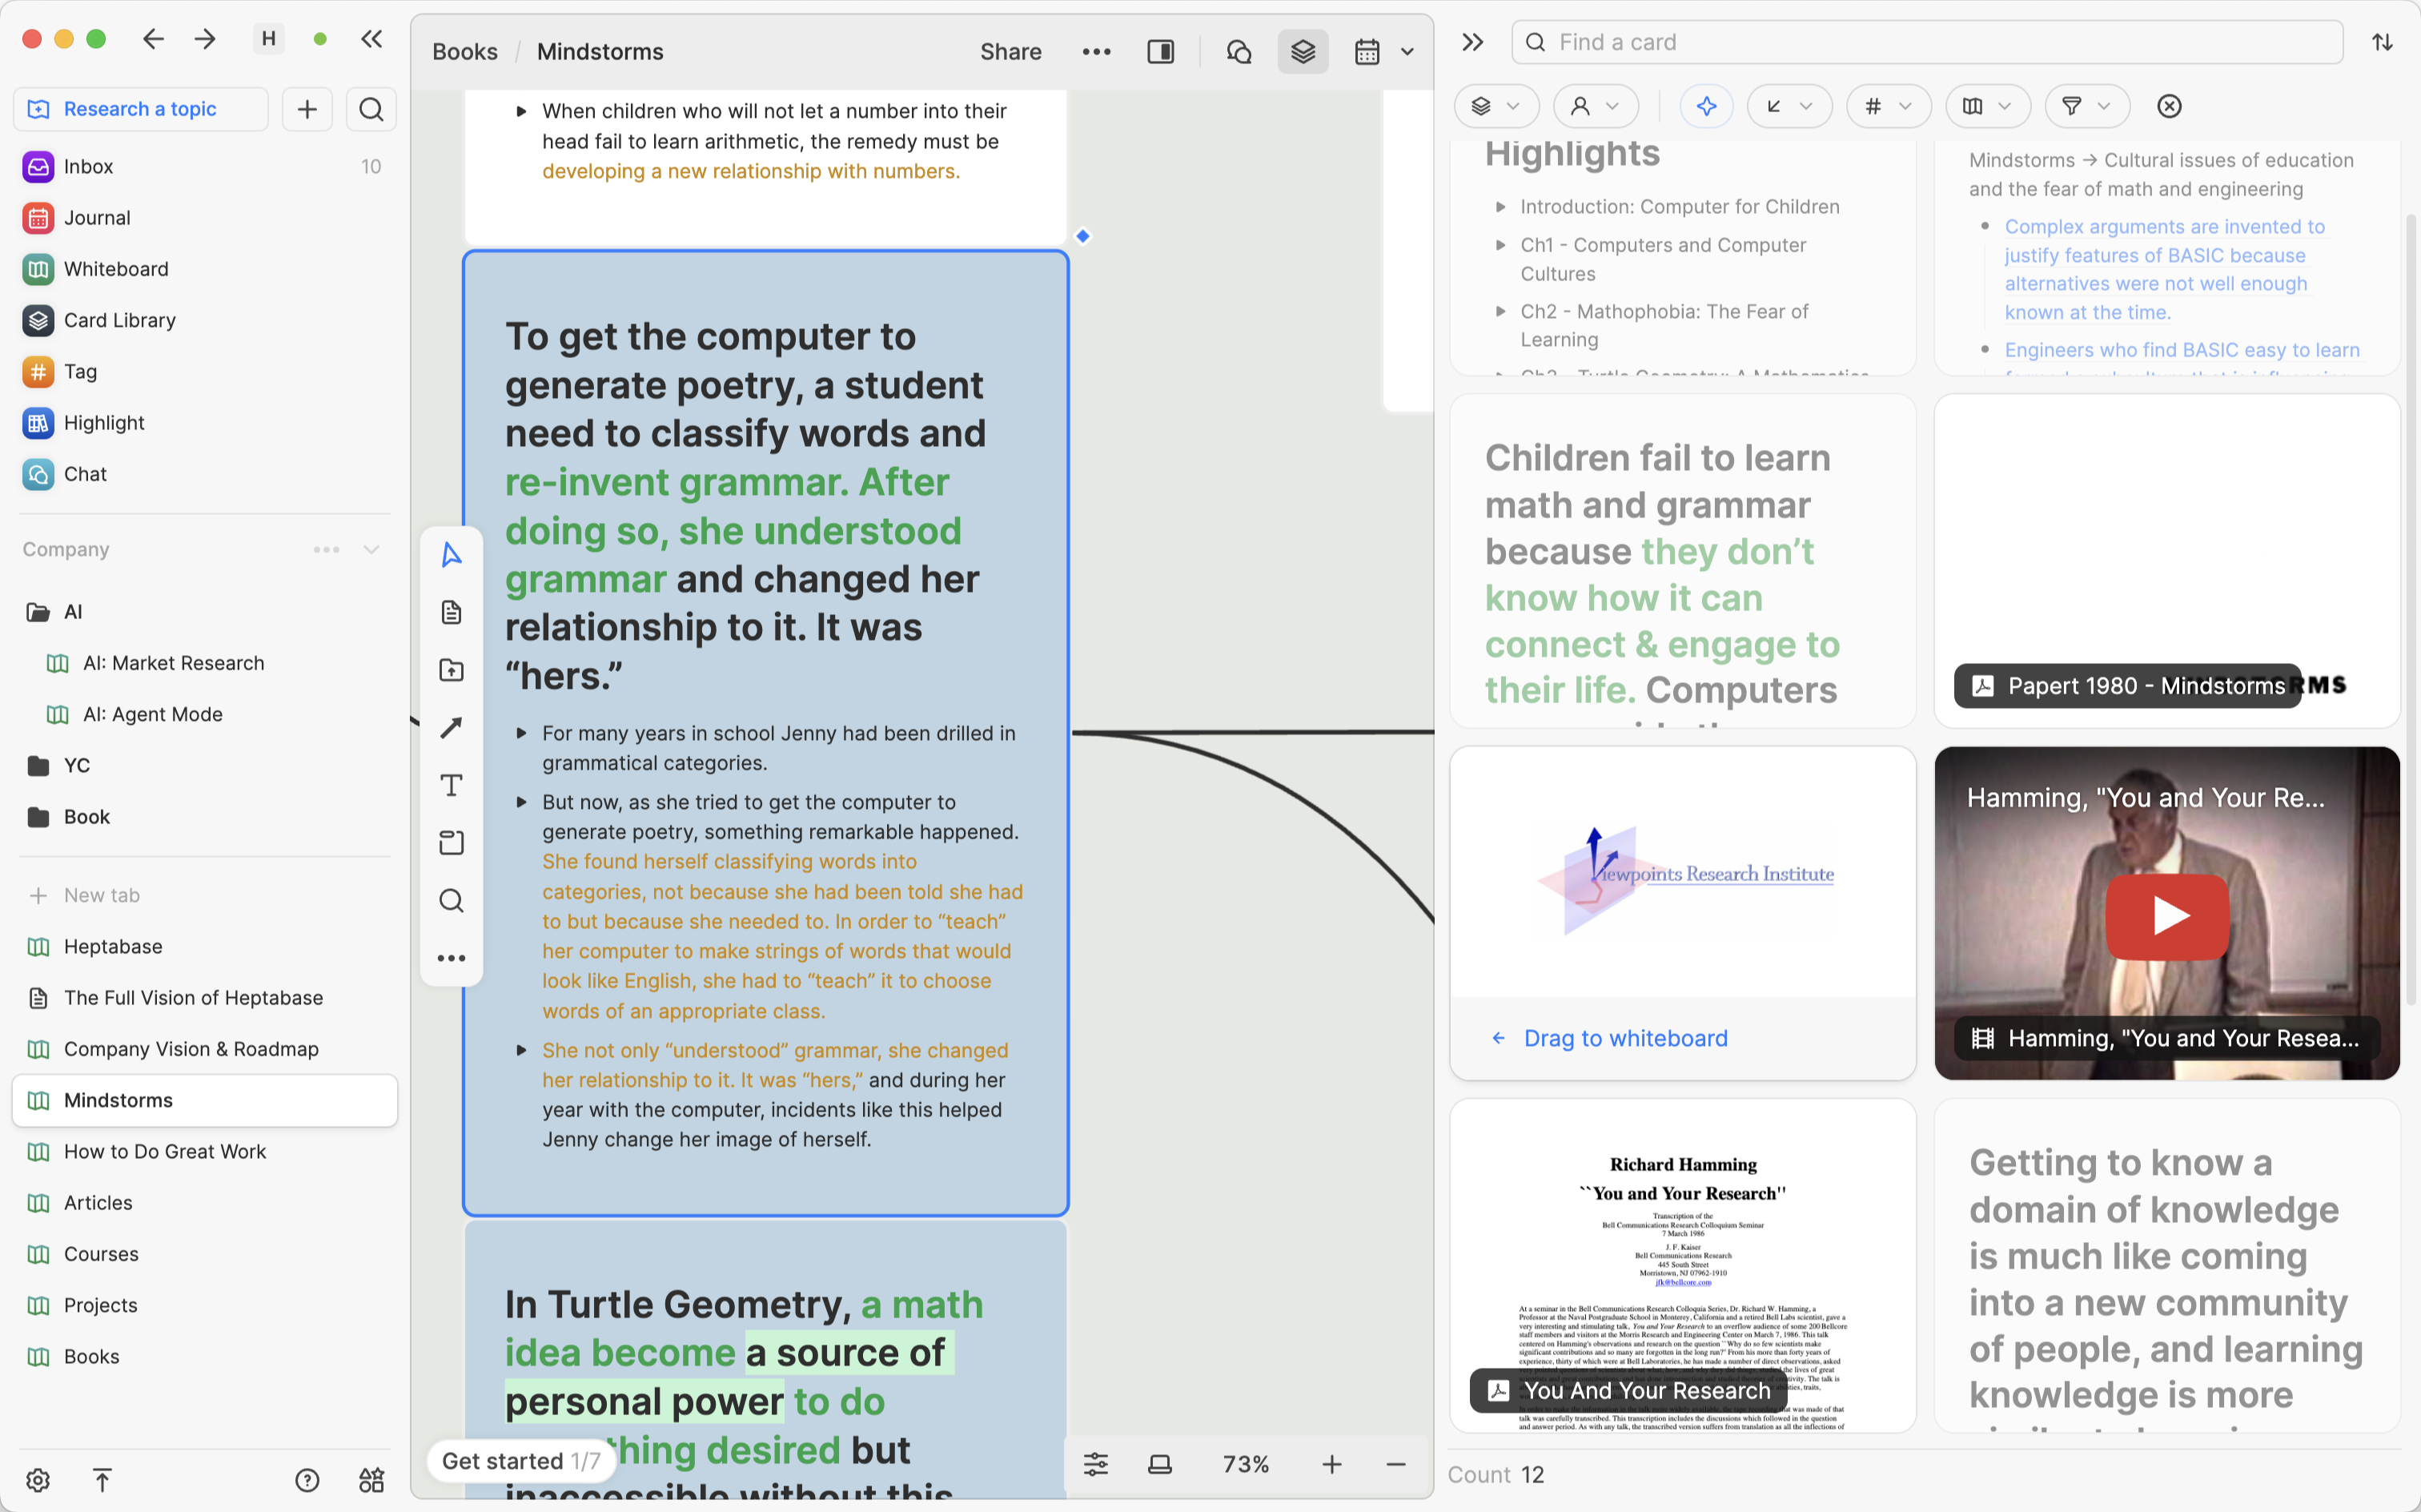Screen dimensions: 2421x1512
Task: Click the sort cards icon
Action: coord(2383,42)
